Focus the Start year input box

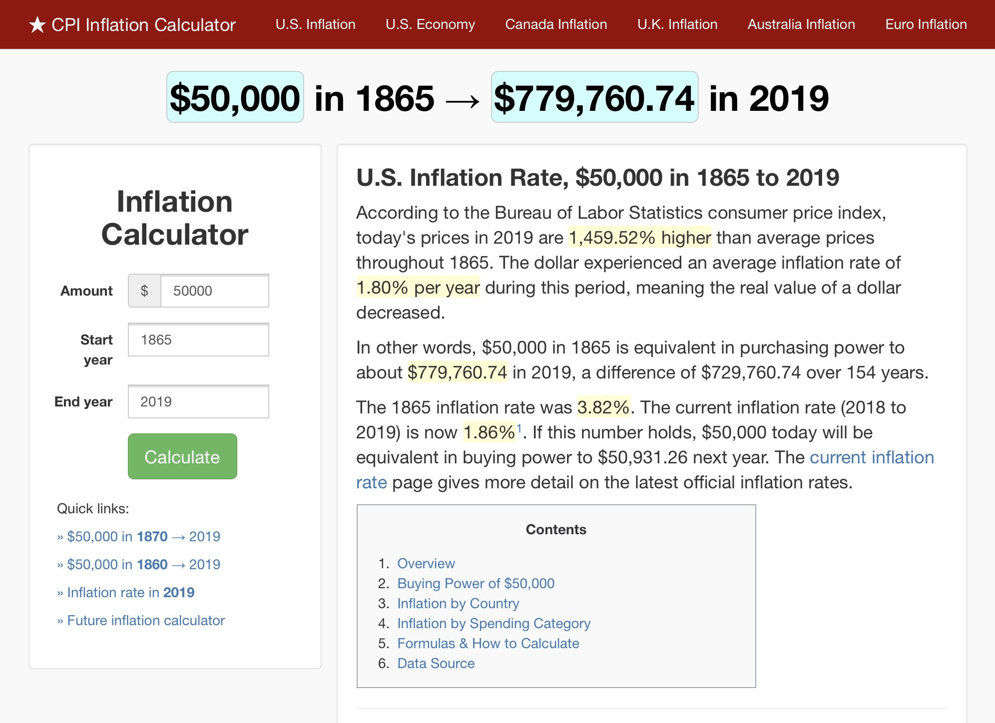[198, 340]
